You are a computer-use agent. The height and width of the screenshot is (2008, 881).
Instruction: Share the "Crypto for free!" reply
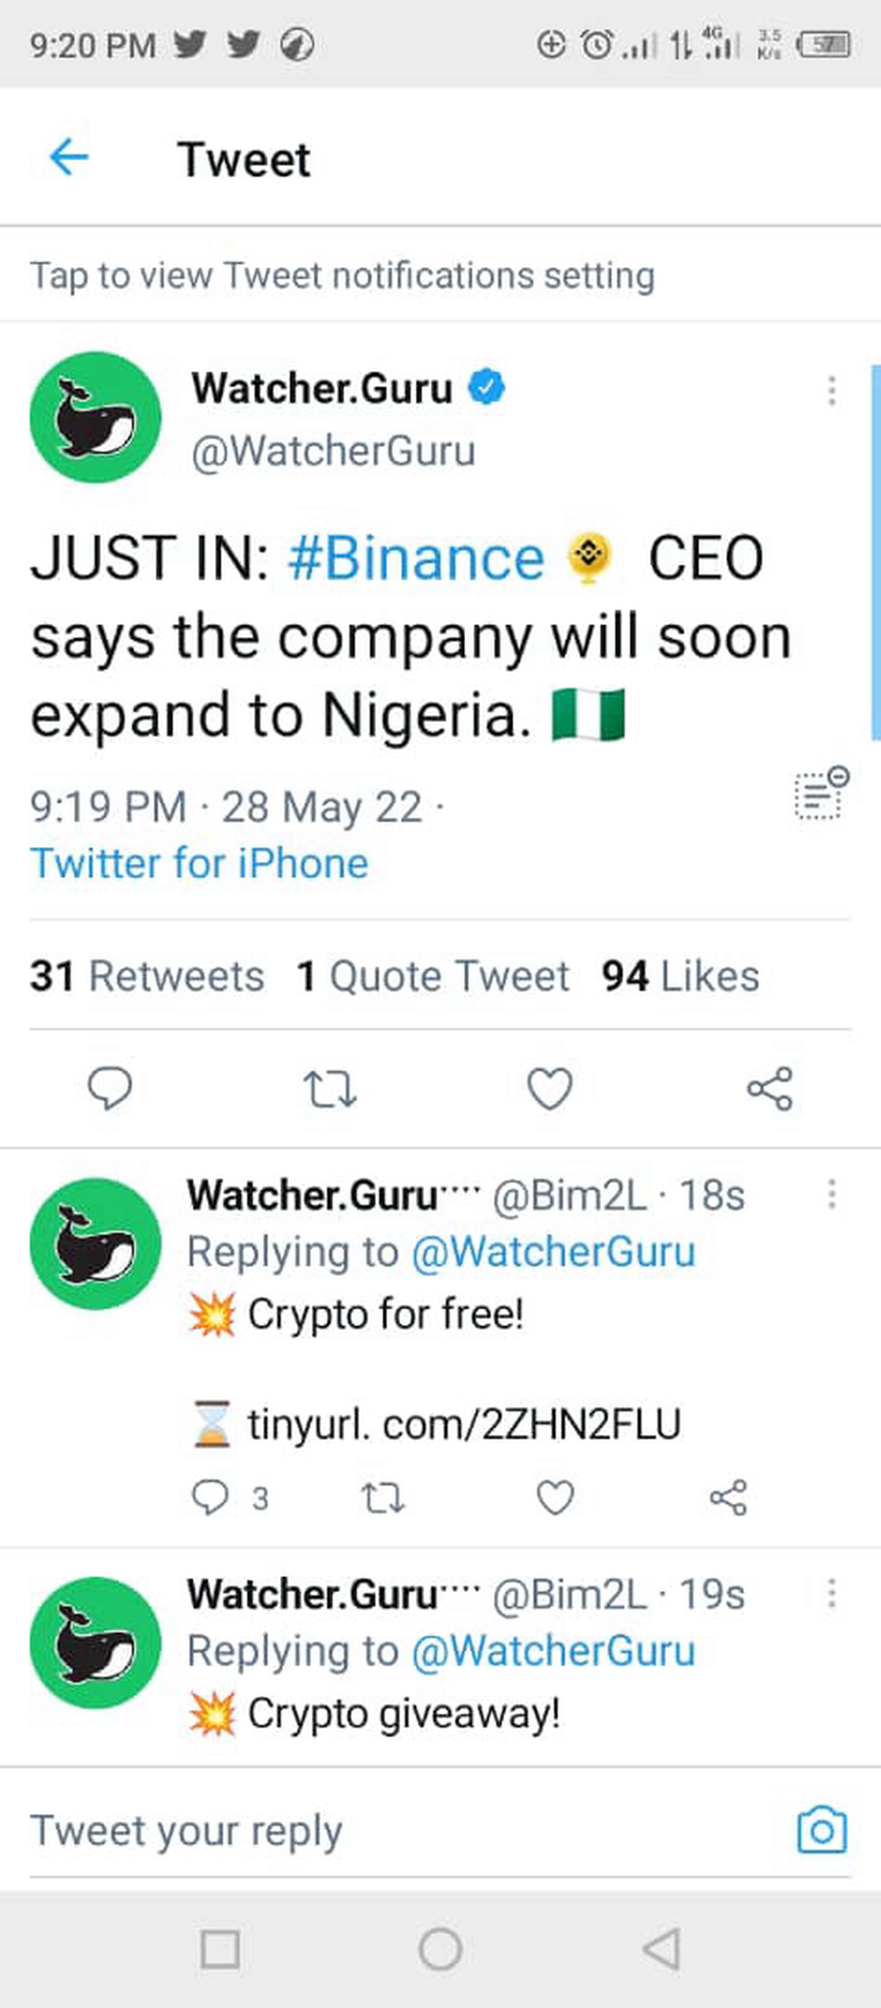pos(728,1498)
